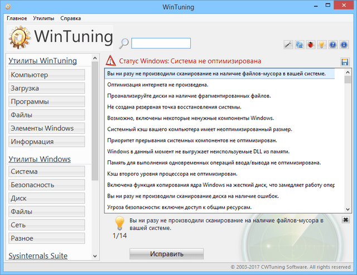357x275 pixels.
Task: Select 'Оптимизация интернета не произведена' list item
Action: [x=158, y=85]
